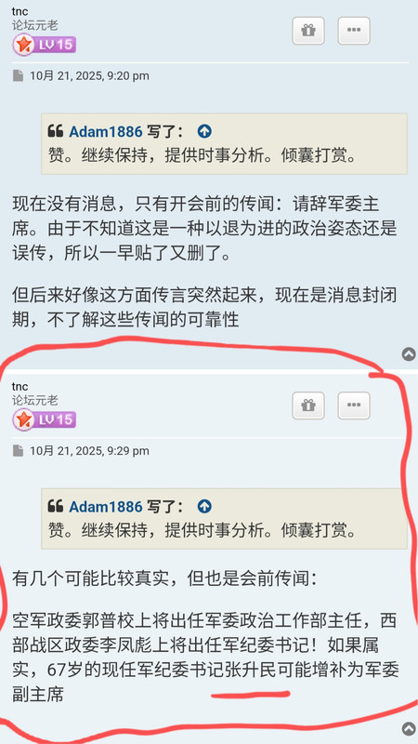This screenshot has width=418, height=744.
Task: Click the timestamp 10月 21, 2025, 9:29 pm
Action: coord(89,451)
